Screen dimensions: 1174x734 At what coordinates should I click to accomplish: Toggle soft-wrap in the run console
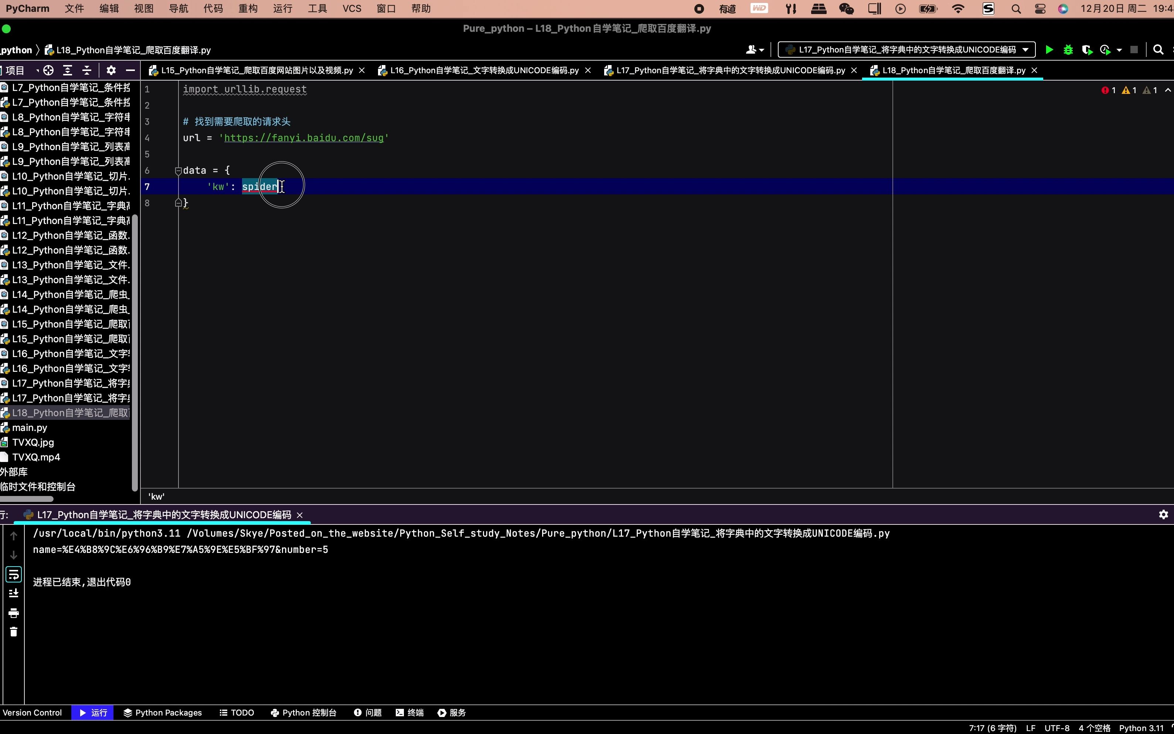14,574
